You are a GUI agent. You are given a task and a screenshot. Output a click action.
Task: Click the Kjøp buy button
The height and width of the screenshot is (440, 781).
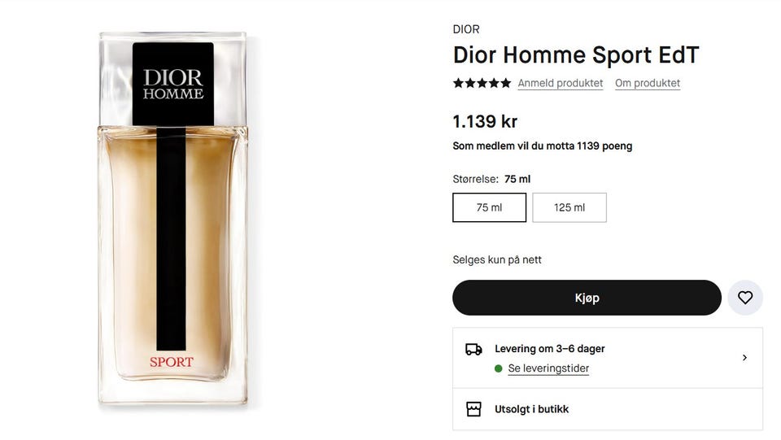tap(587, 298)
